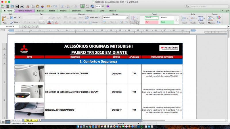Click the Merge cells button
The width and height of the screenshot is (230, 129).
pyautogui.click(x=93, y=22)
